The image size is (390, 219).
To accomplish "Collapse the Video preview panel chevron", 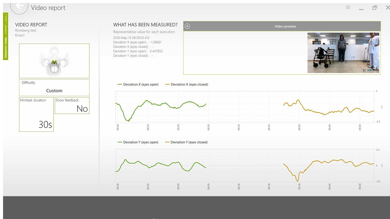I will click(187, 26).
